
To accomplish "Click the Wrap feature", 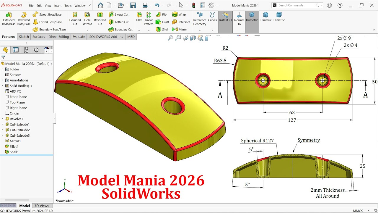I will [179, 14].
